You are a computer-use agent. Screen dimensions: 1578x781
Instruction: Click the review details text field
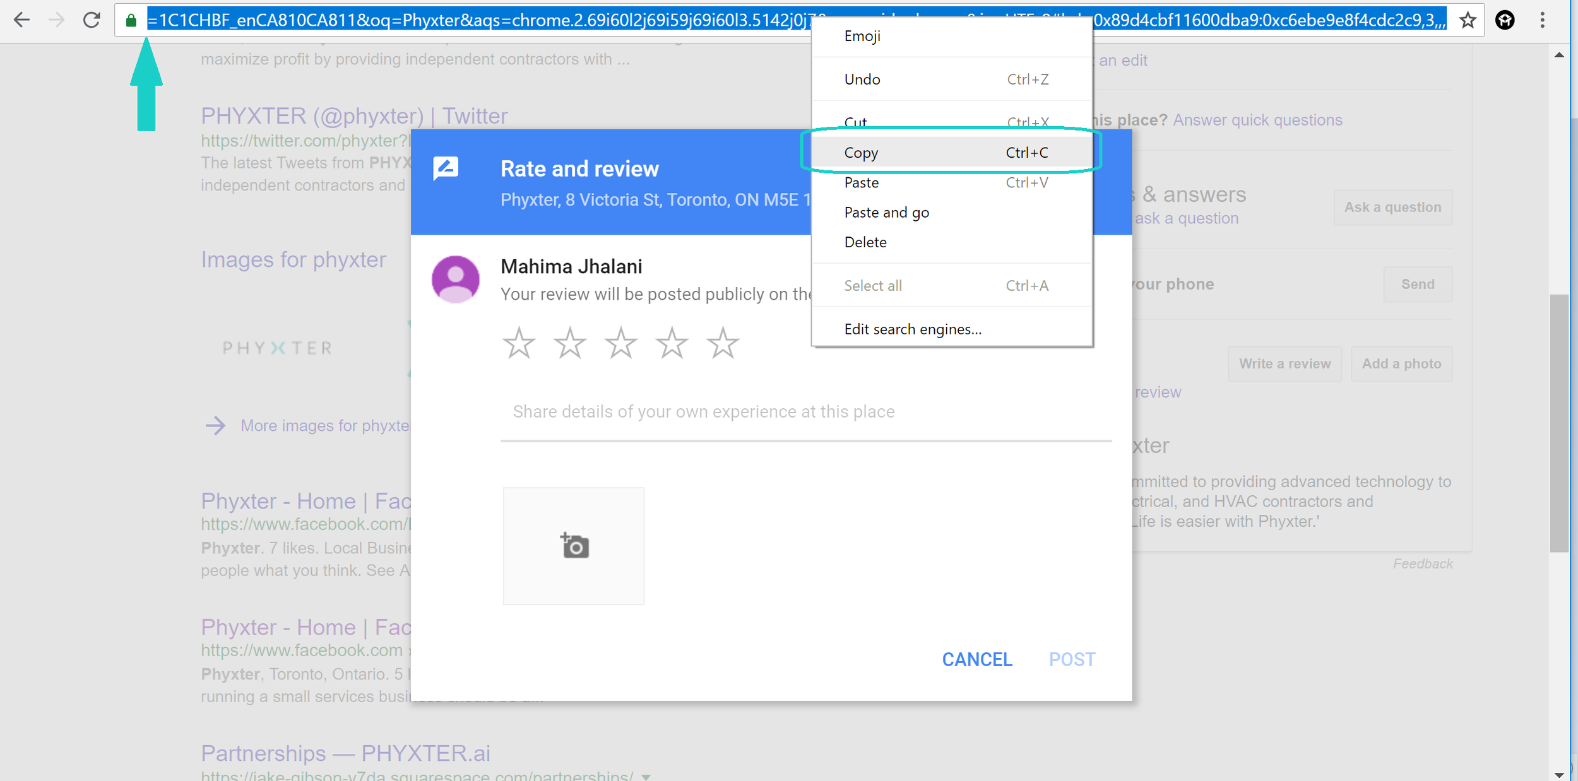click(x=806, y=412)
